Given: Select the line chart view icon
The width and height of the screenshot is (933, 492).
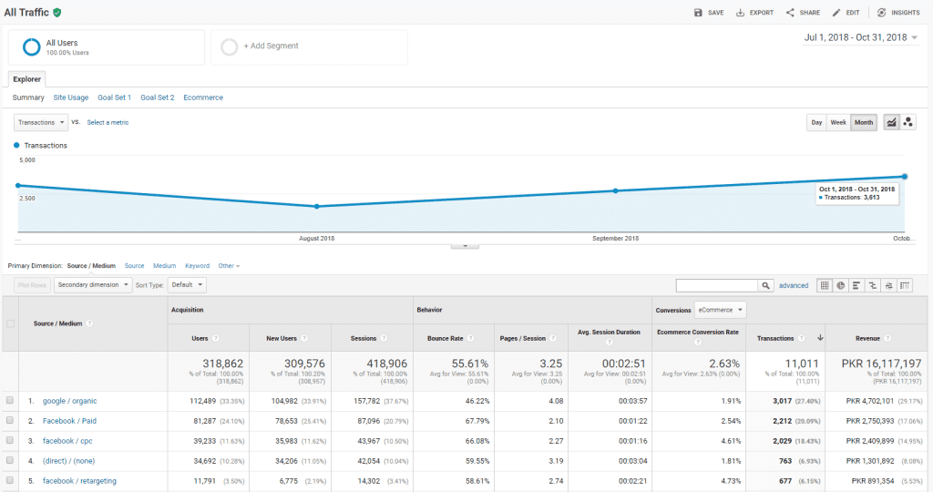Looking at the screenshot, I should pyautogui.click(x=891, y=122).
